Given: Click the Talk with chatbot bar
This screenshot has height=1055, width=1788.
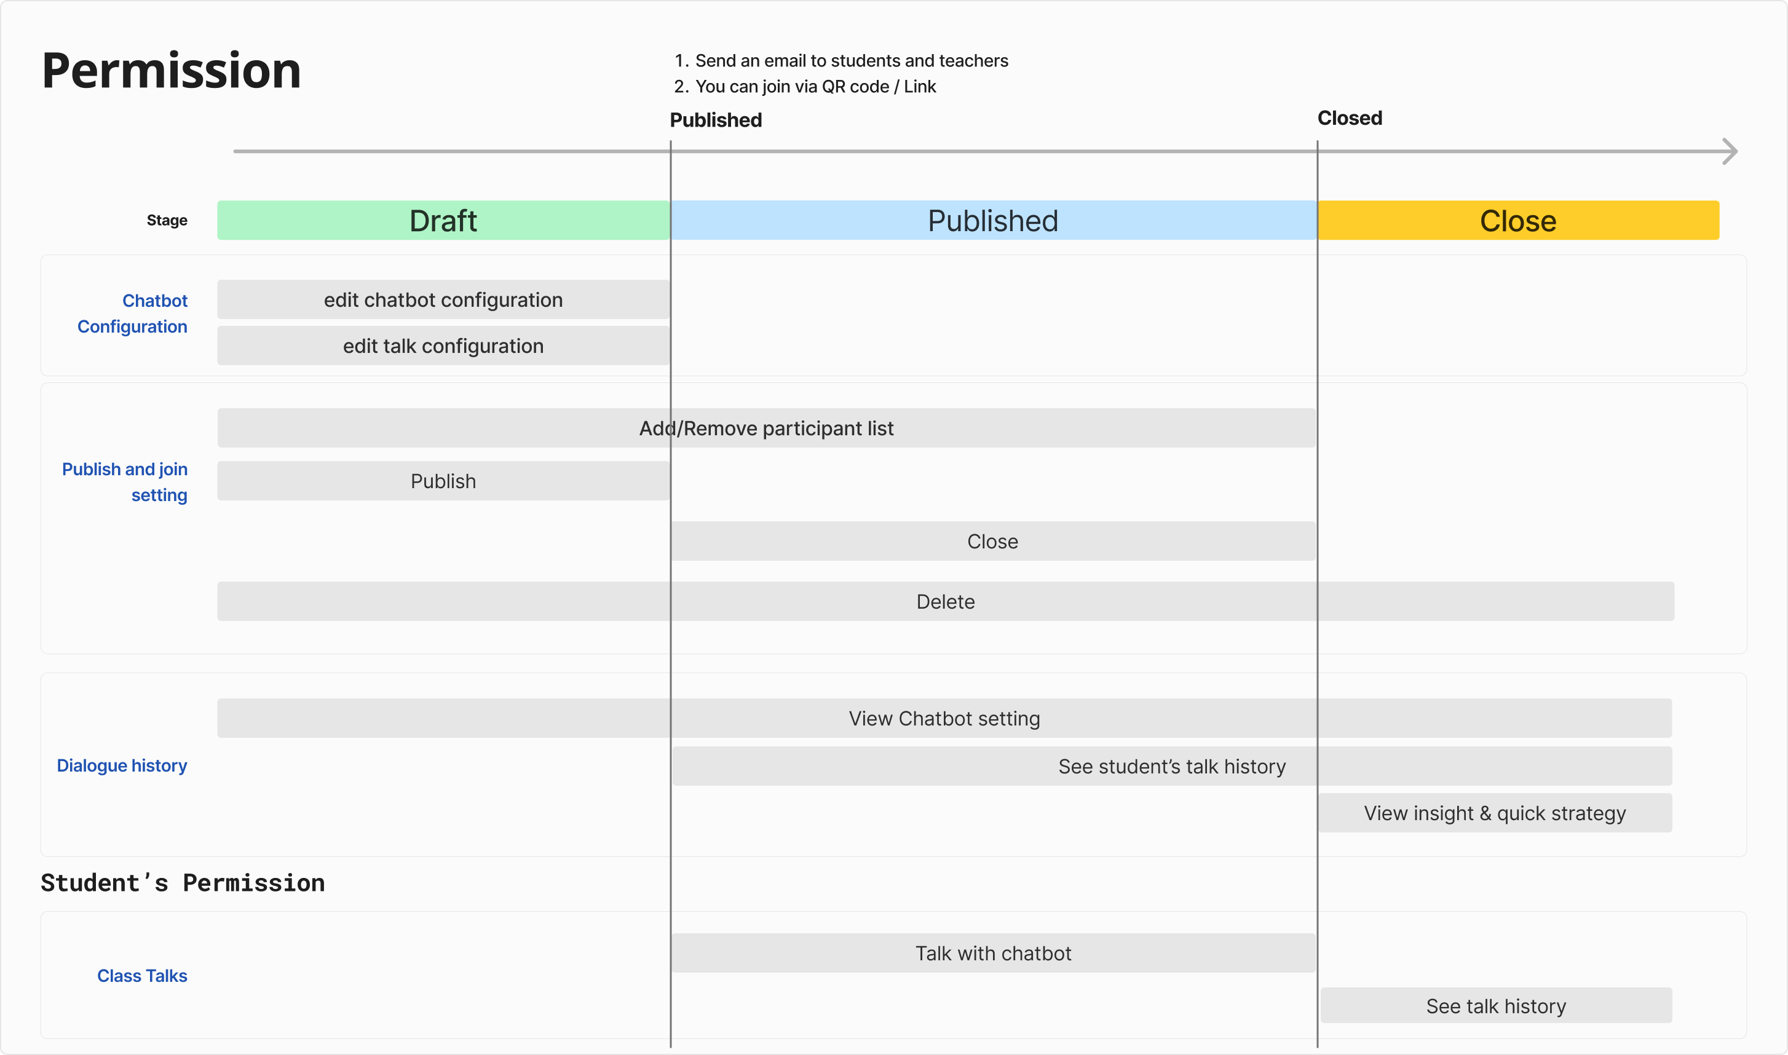Looking at the screenshot, I should pos(992,952).
